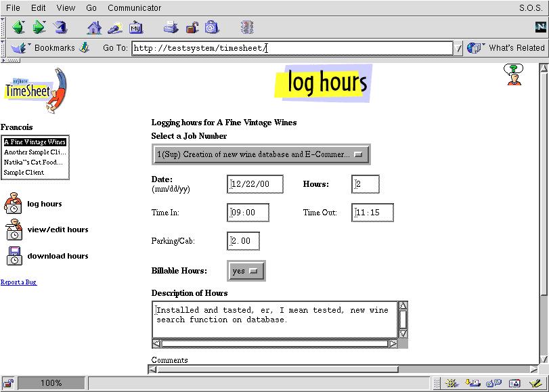Click the Security padlock toolbar icon
Screen dimensions: 549x392
[192, 28]
